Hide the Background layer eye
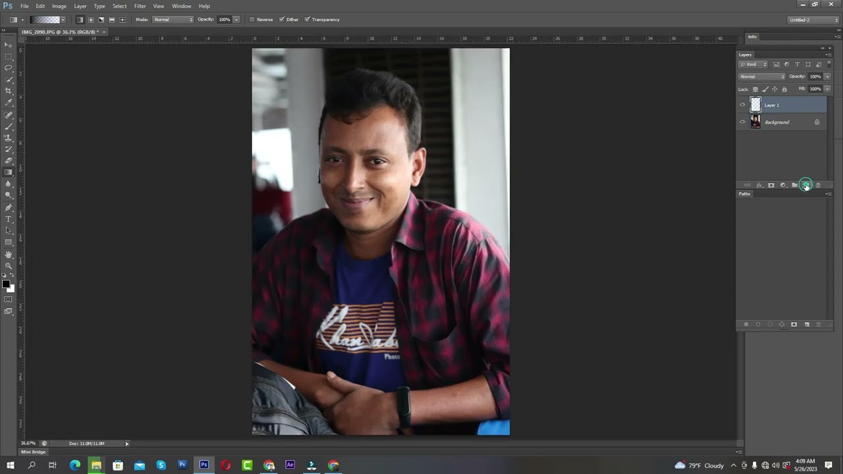This screenshot has height=474, width=843. pos(742,122)
